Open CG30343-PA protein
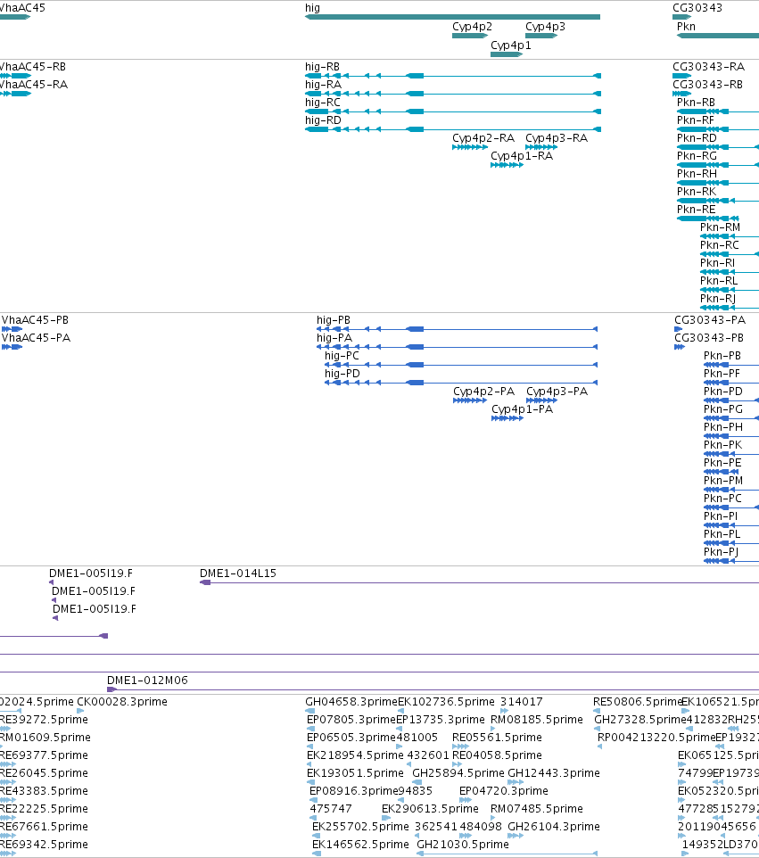The image size is (759, 858). tap(679, 329)
